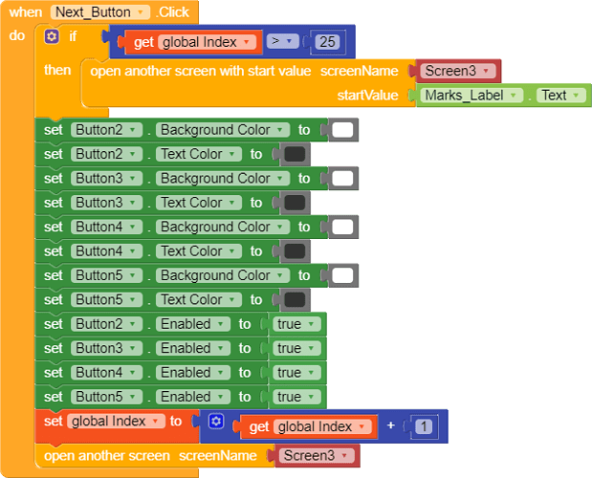Image resolution: width=592 pixels, height=478 pixels.
Task: Open the Marks_Label component dropdown
Action: click(x=471, y=95)
